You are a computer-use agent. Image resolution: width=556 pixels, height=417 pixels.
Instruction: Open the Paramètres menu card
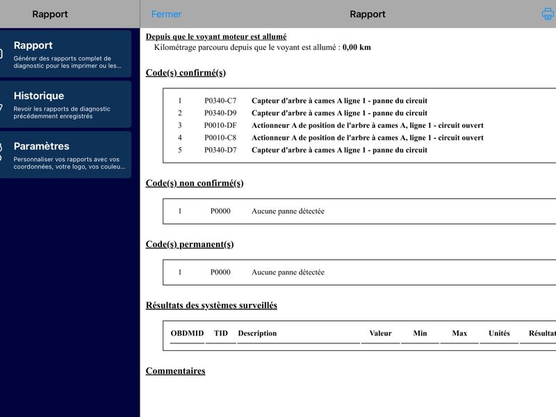coord(65,154)
